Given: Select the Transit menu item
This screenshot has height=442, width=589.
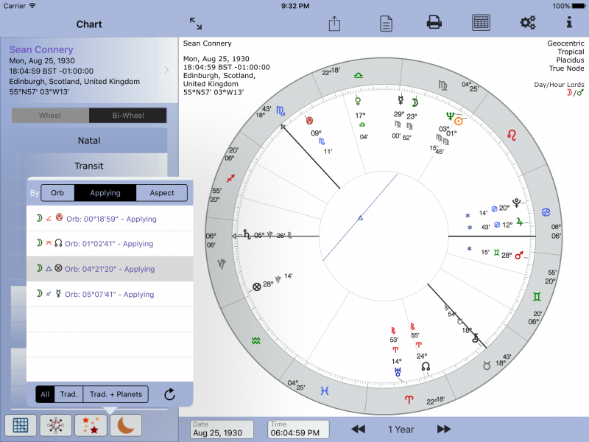Looking at the screenshot, I should point(90,166).
